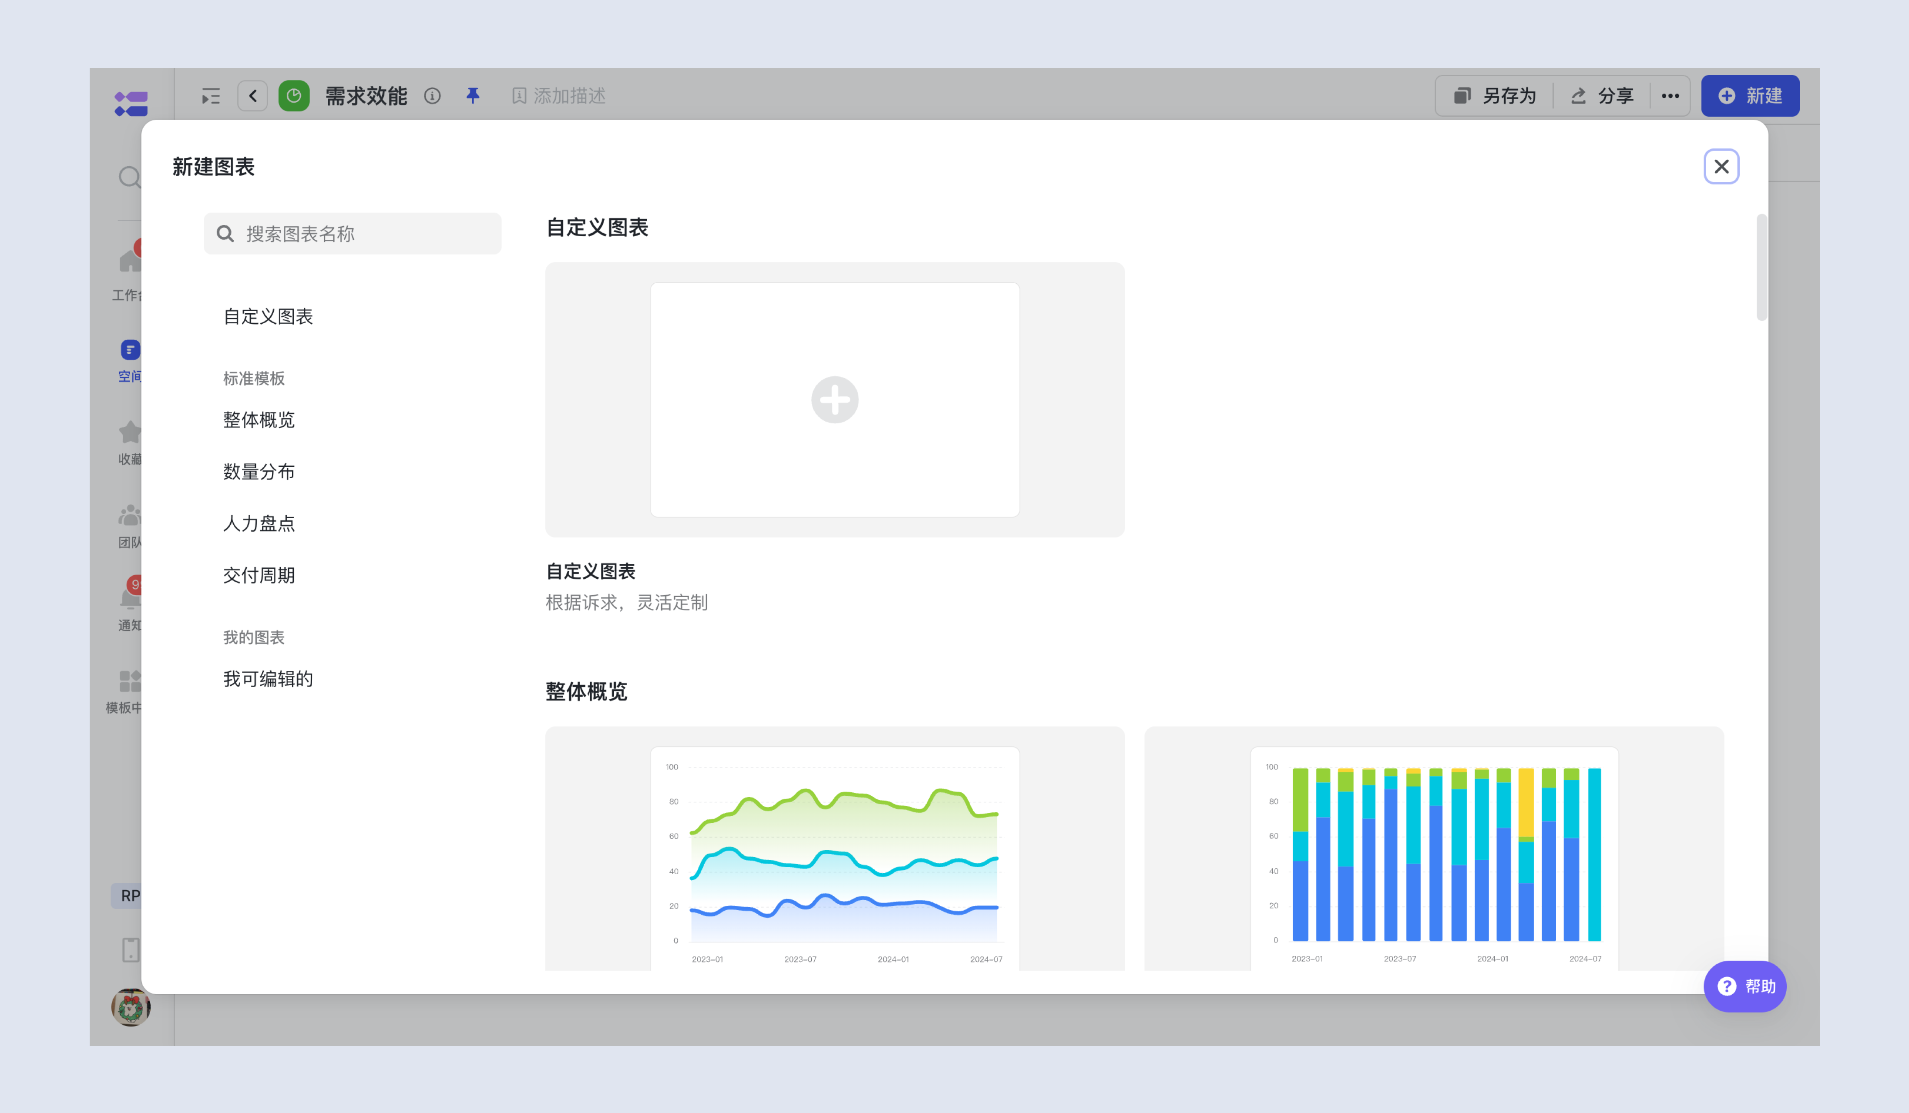Click the back chevron button
The width and height of the screenshot is (1909, 1113).
coord(253,96)
